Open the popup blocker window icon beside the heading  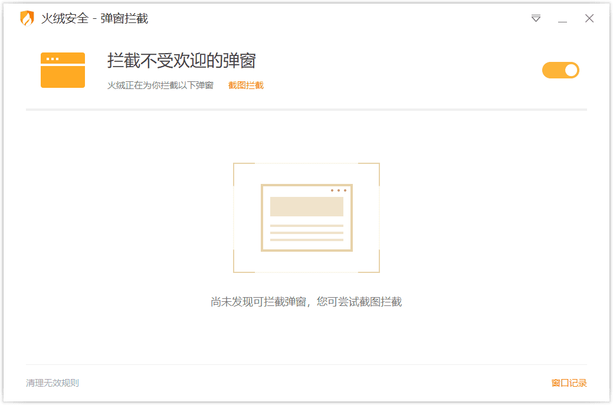coord(63,70)
